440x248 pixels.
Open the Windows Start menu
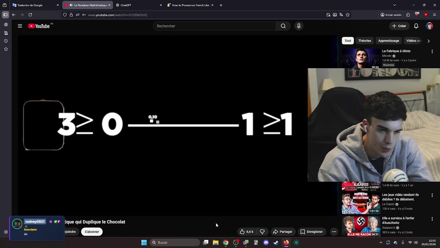click(x=144, y=242)
